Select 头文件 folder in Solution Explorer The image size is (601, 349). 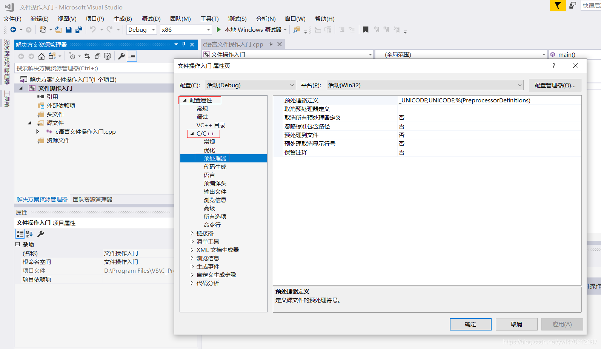[55, 114]
